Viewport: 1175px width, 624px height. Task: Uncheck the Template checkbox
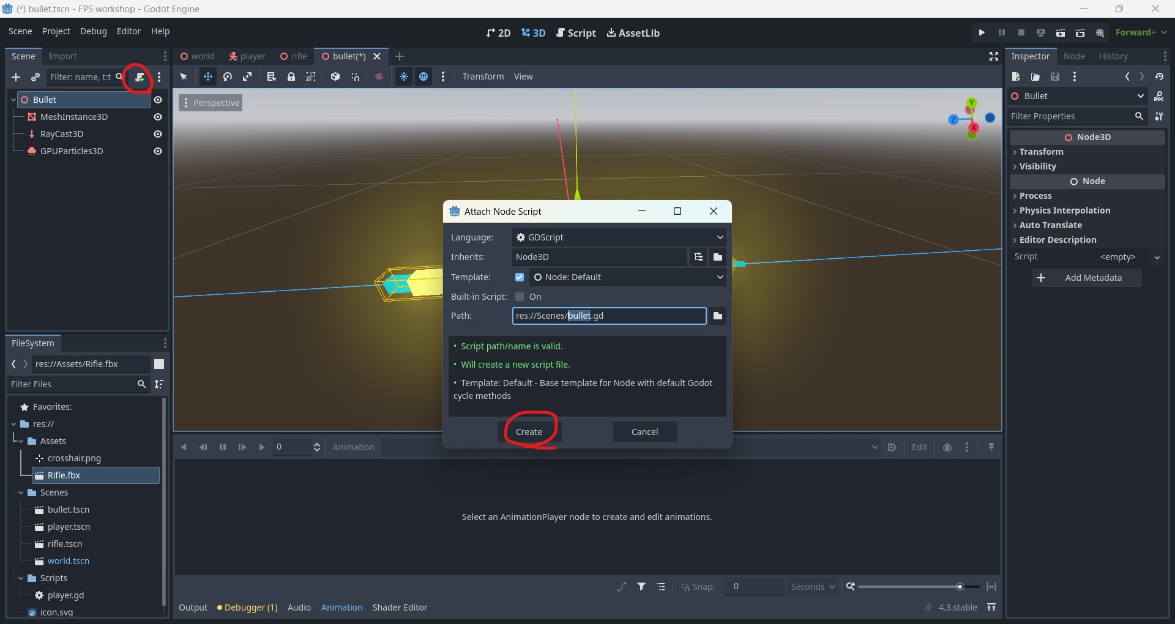pos(520,277)
